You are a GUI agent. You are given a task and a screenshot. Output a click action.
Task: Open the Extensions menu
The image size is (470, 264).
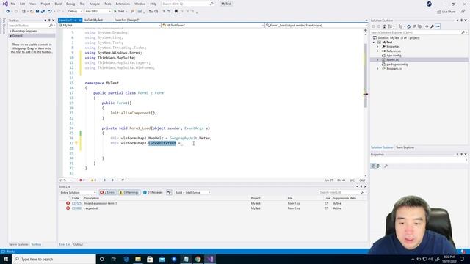123,4
